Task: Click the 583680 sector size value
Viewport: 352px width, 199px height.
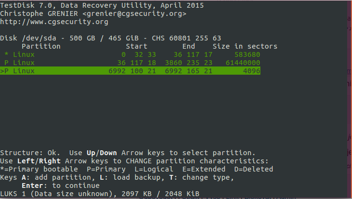Action: click(247, 54)
